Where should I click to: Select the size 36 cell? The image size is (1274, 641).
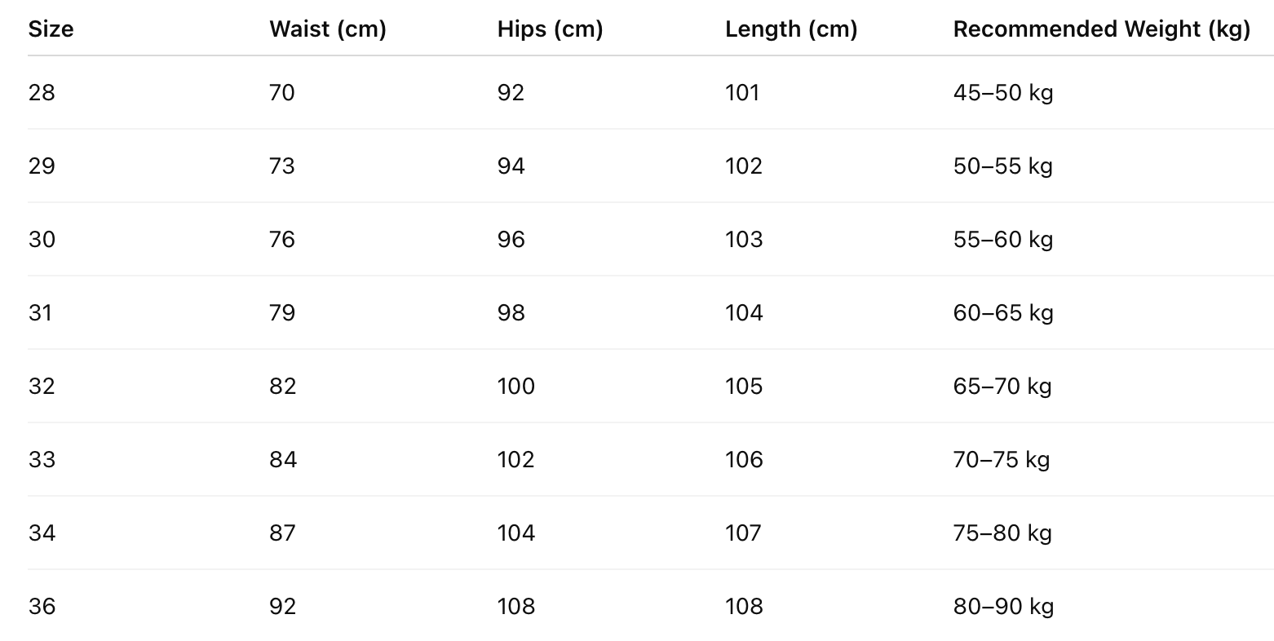pos(42,607)
